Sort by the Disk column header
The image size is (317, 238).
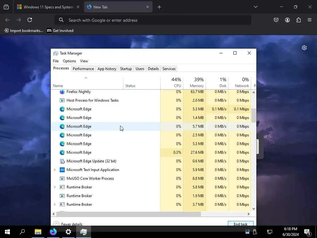pyautogui.click(x=217, y=82)
